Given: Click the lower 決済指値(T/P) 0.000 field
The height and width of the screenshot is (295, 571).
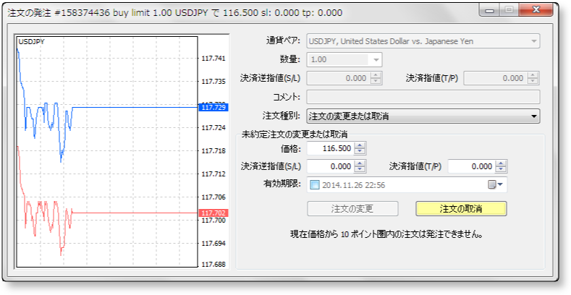Looking at the screenshot, I should 471,166.
